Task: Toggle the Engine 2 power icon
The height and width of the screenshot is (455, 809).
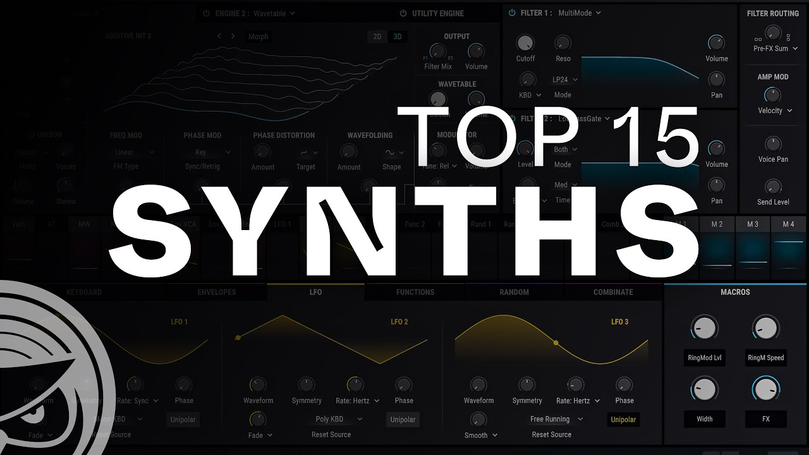Action: click(206, 13)
